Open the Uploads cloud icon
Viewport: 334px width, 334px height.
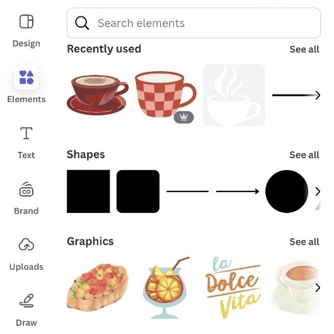pos(26,245)
